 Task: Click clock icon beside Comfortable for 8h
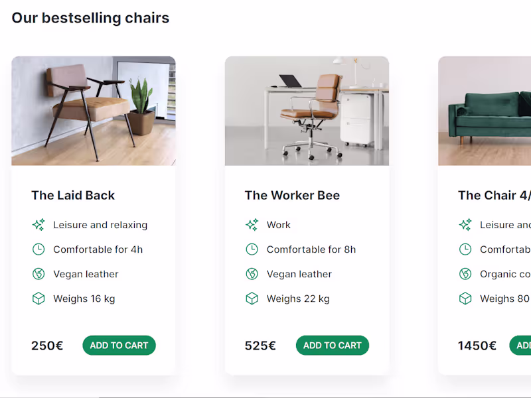click(x=252, y=249)
